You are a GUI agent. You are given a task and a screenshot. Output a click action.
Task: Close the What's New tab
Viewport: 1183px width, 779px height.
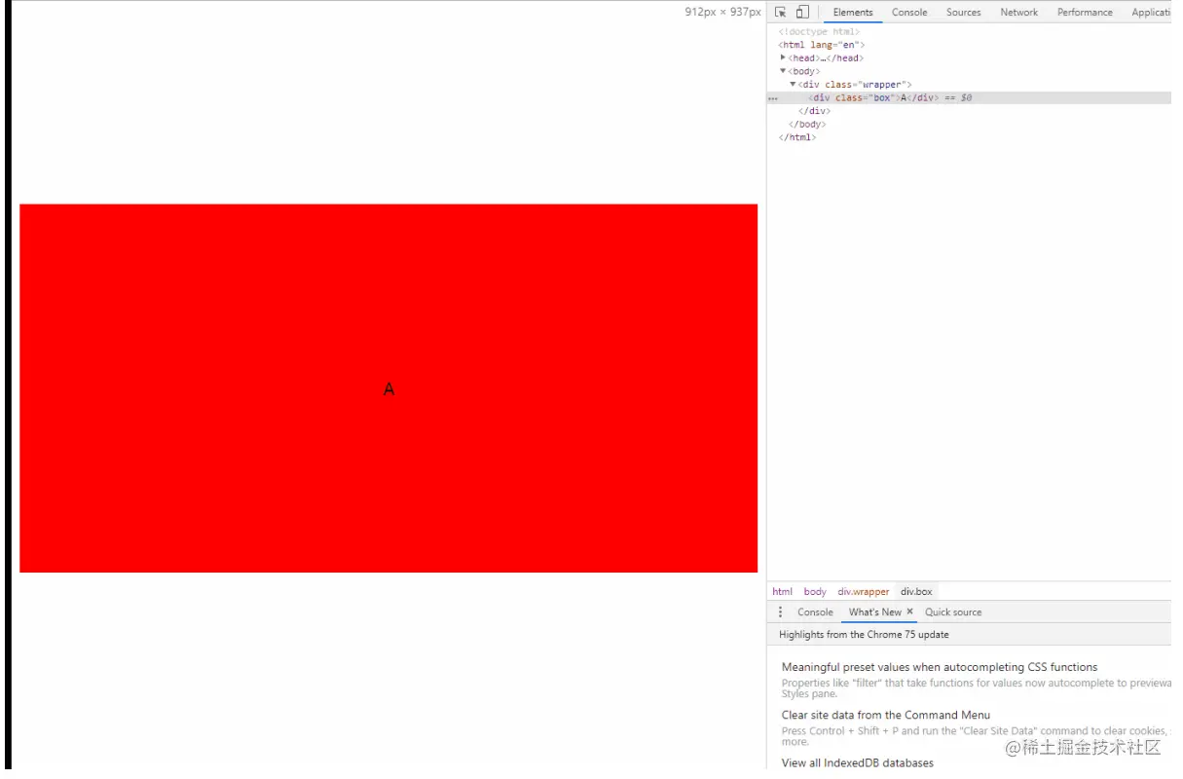click(x=909, y=612)
